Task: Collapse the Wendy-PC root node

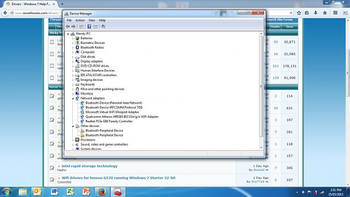Action: 68,34
